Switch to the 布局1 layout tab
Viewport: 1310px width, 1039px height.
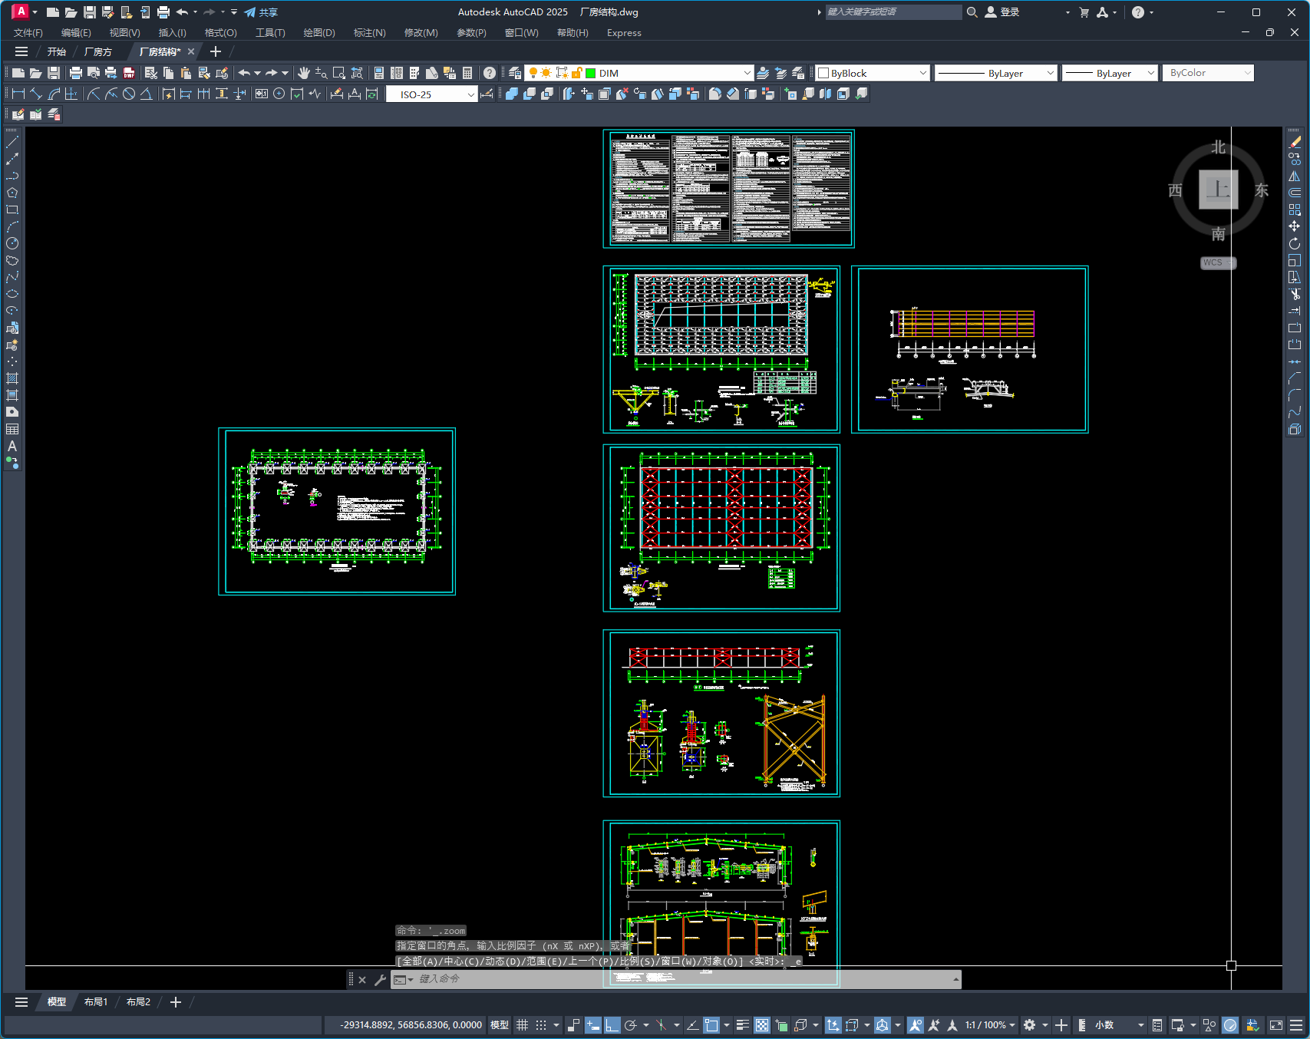coord(96,1002)
